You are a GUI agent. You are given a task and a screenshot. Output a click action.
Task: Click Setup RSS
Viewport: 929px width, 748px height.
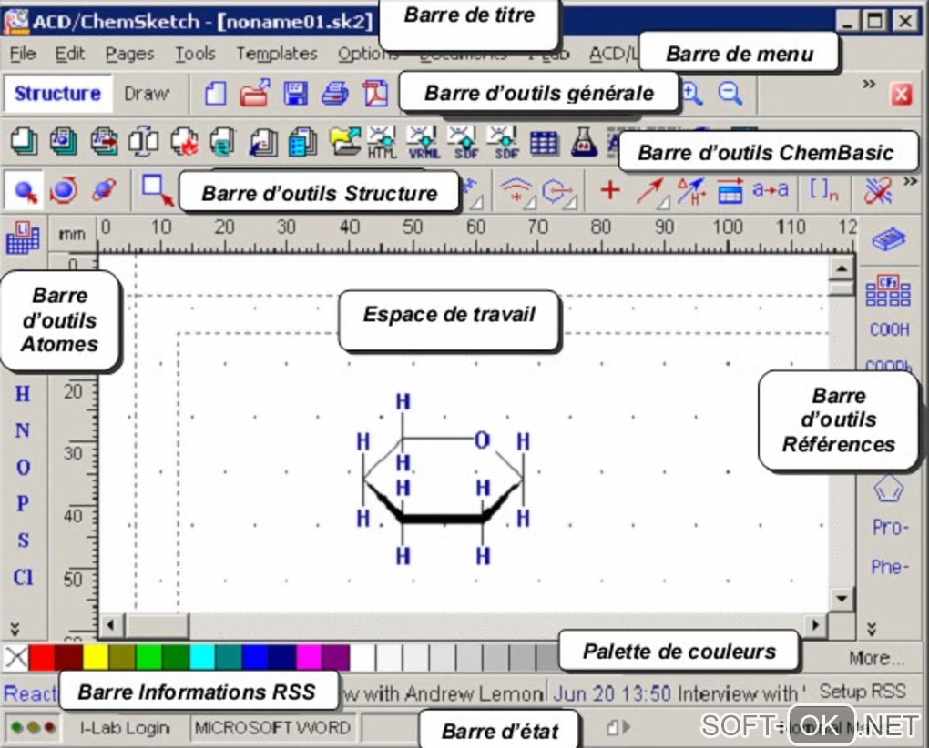coord(862,692)
